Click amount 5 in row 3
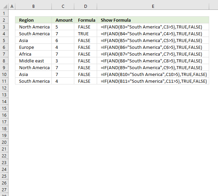Image resolution: width=218 pixels, height=196 pixels. click(x=63, y=27)
